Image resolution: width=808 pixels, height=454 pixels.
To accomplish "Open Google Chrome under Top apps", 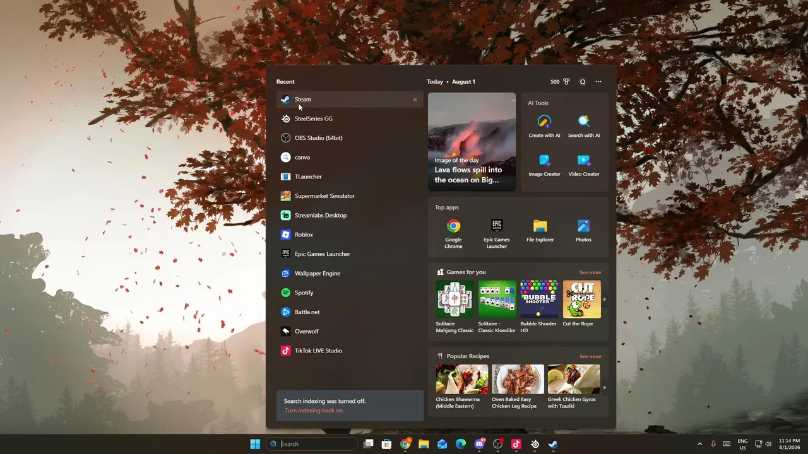I will coord(453,234).
